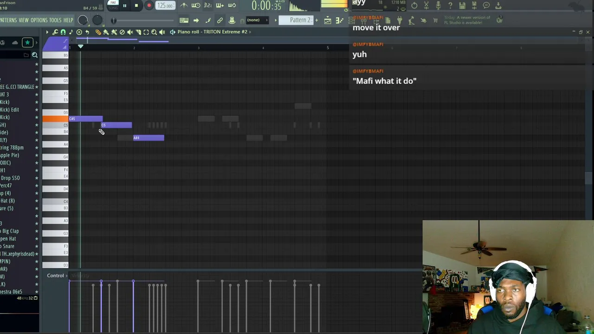Screen dimensions: 594x334
Task: Select the 'Big Clap' browser item
Action: pyautogui.click(x=10, y=231)
